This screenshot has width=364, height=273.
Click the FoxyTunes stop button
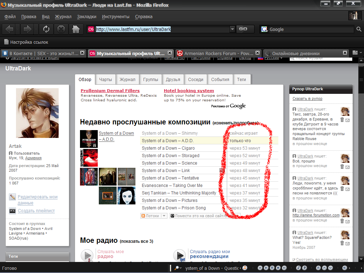(x=278, y=268)
